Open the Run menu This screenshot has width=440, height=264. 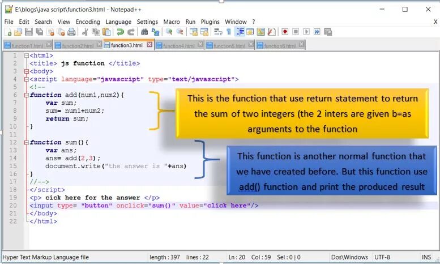190,22
